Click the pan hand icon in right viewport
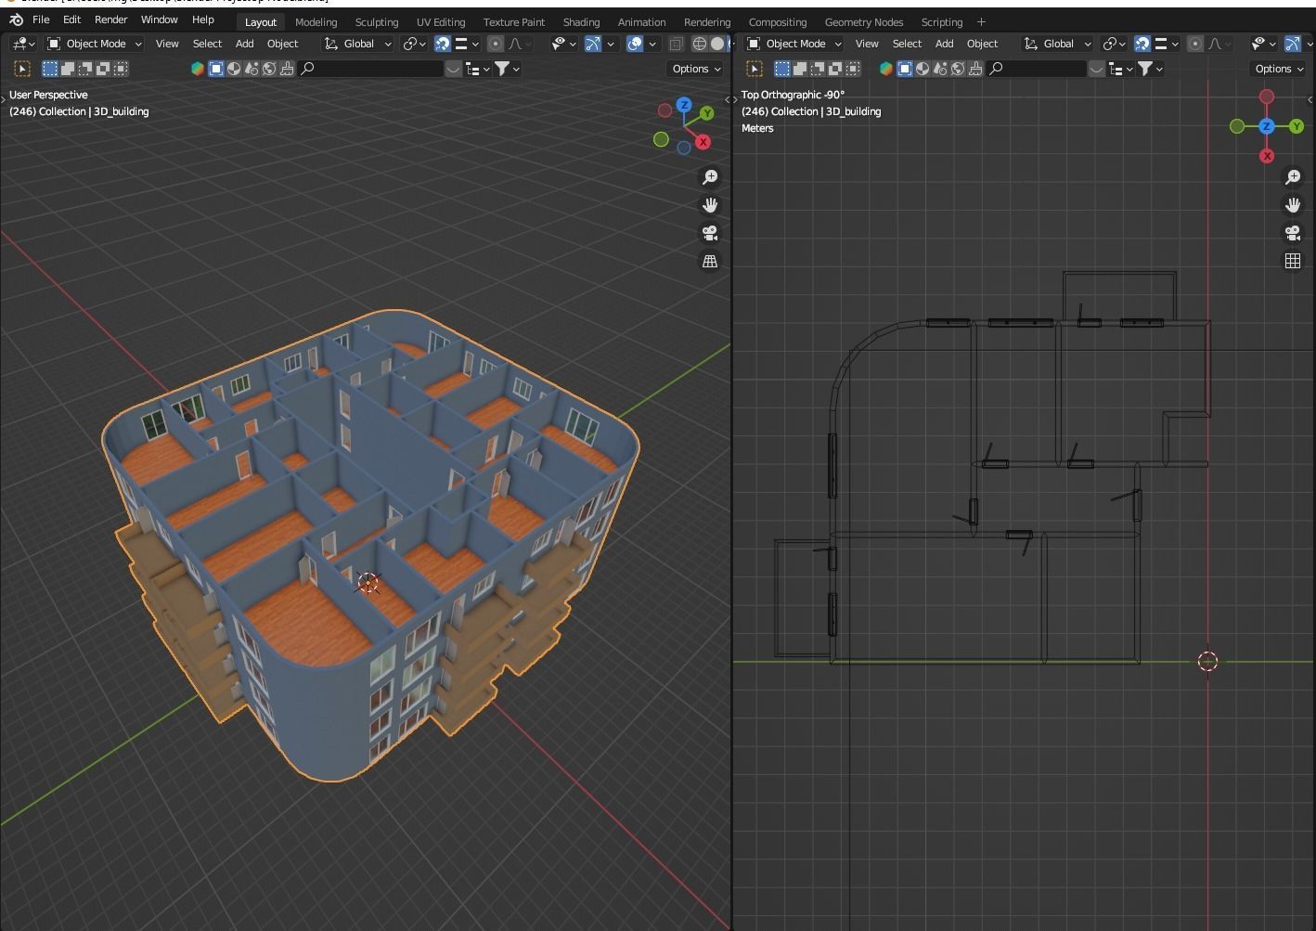Screen dimensions: 1316x931 point(1293,205)
